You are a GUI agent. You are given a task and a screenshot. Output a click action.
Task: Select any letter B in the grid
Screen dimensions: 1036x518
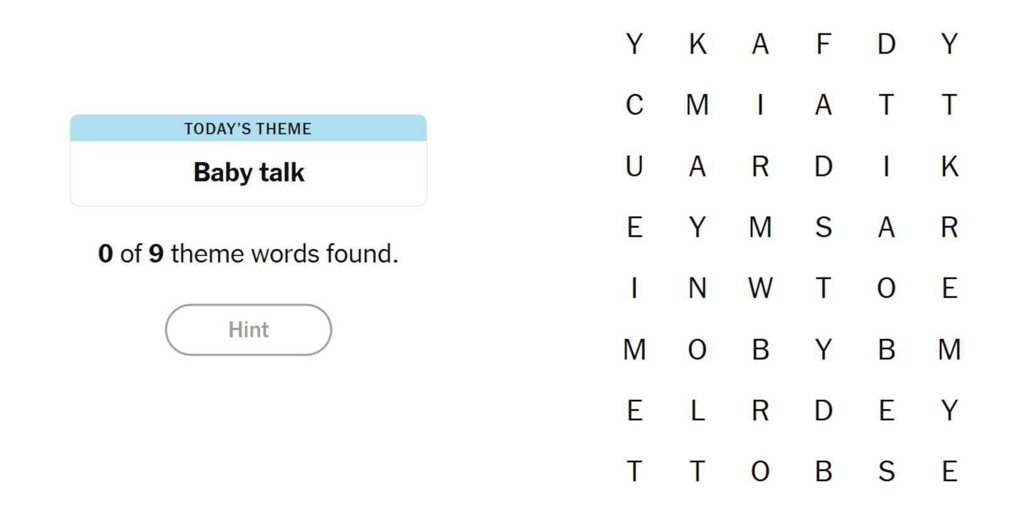pyautogui.click(x=760, y=350)
